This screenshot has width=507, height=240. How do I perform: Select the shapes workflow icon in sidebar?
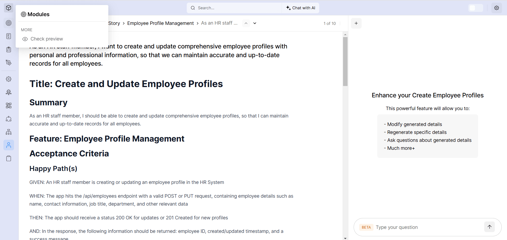coord(8,119)
